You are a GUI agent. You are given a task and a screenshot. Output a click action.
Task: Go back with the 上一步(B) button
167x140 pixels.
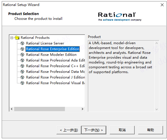[x=69, y=130]
